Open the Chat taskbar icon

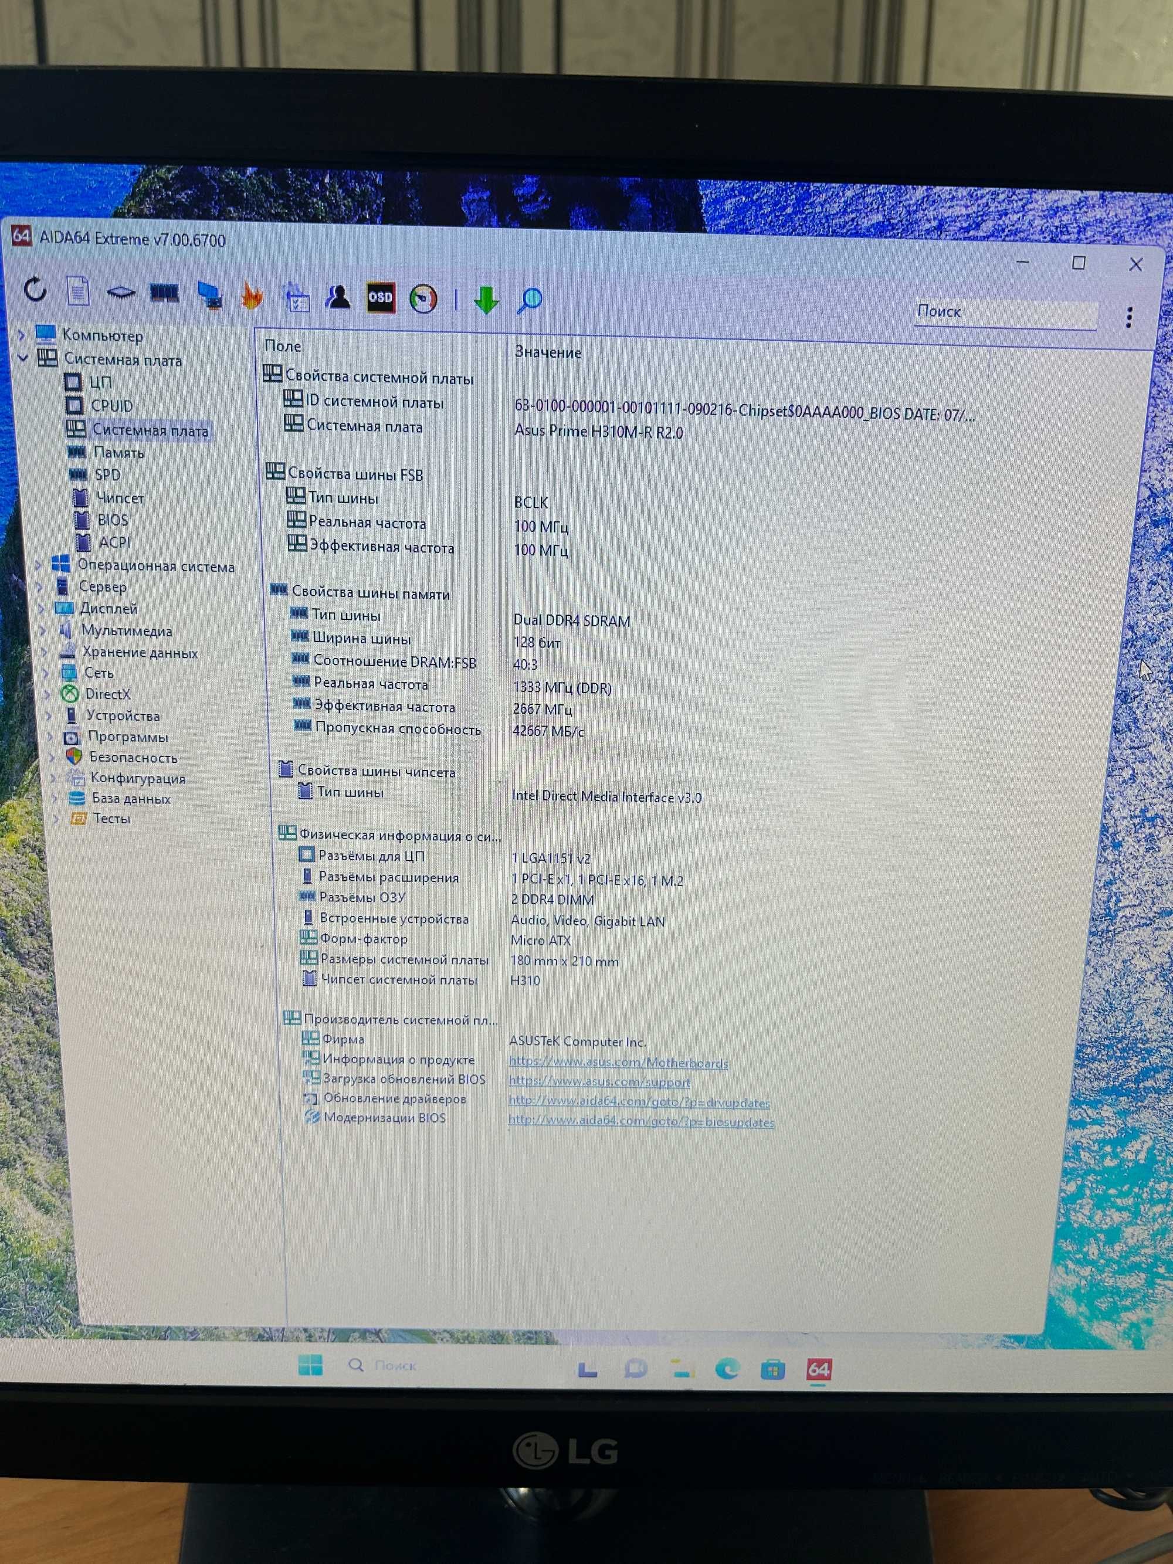(x=635, y=1369)
